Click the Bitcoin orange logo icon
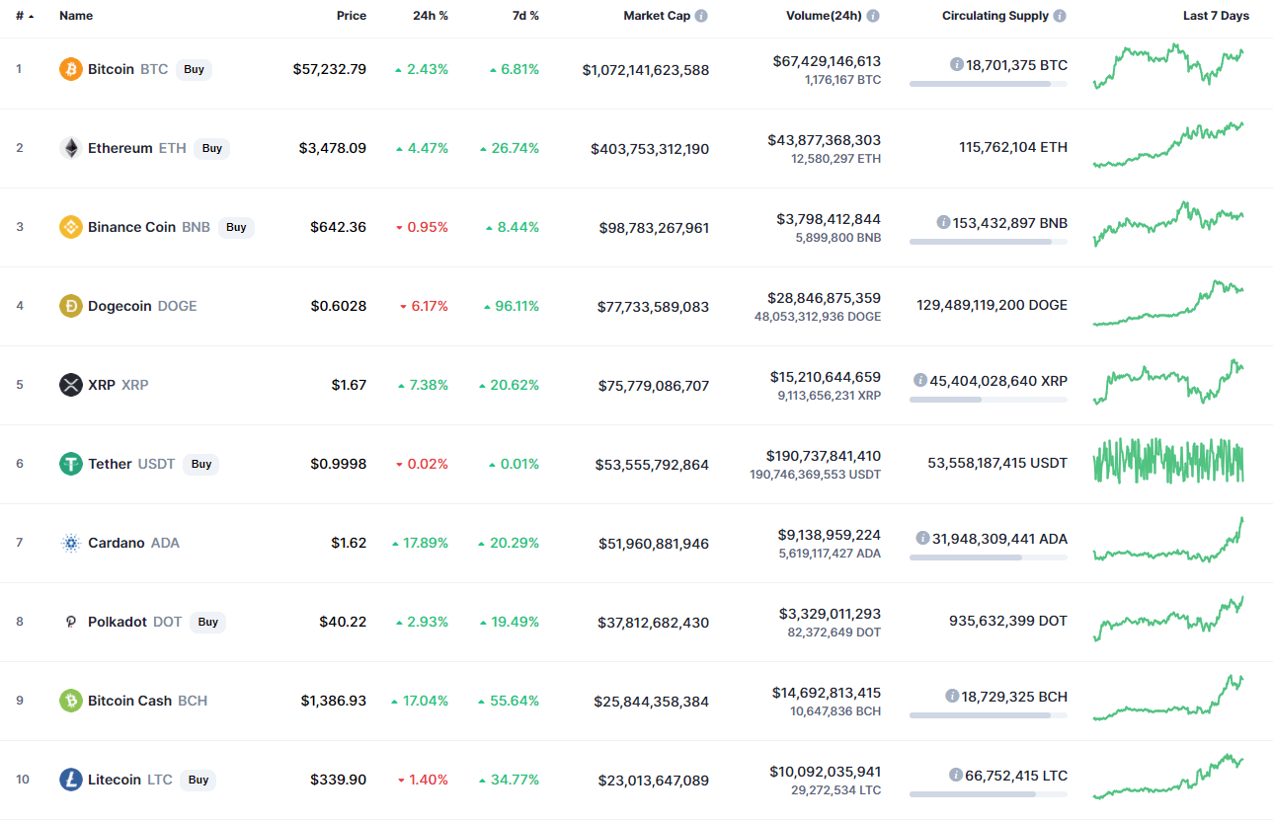Screen dimensions: 1273x820 point(71,69)
